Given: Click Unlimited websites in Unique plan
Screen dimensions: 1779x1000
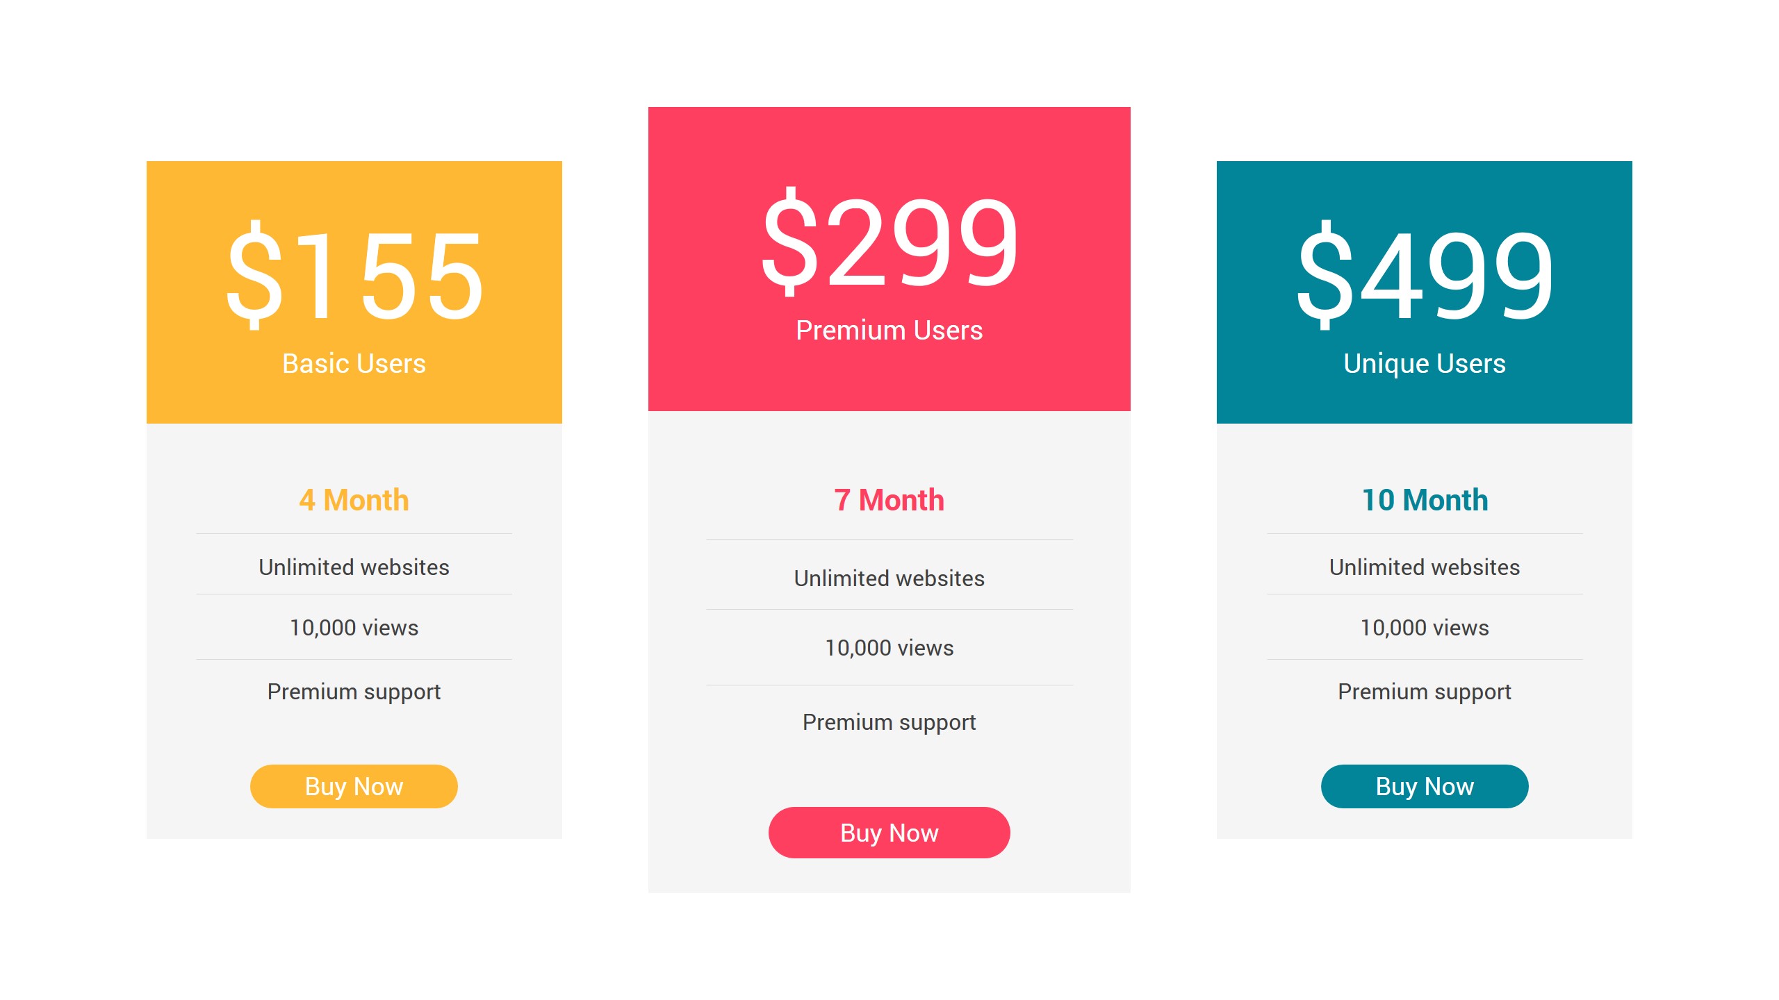Looking at the screenshot, I should [x=1424, y=567].
